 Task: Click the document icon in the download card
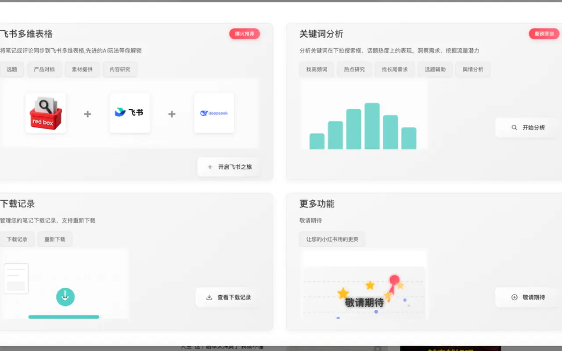16,278
